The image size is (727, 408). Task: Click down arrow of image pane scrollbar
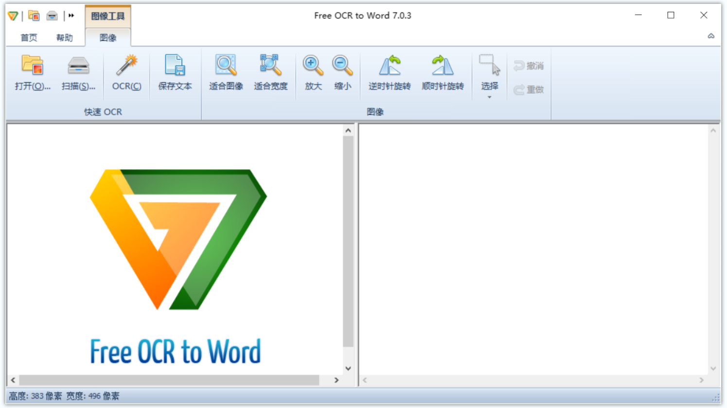tap(348, 368)
